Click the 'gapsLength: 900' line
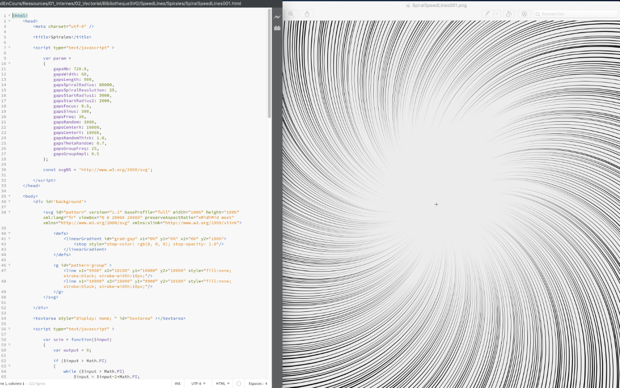This screenshot has height=388, width=620. (x=73, y=80)
